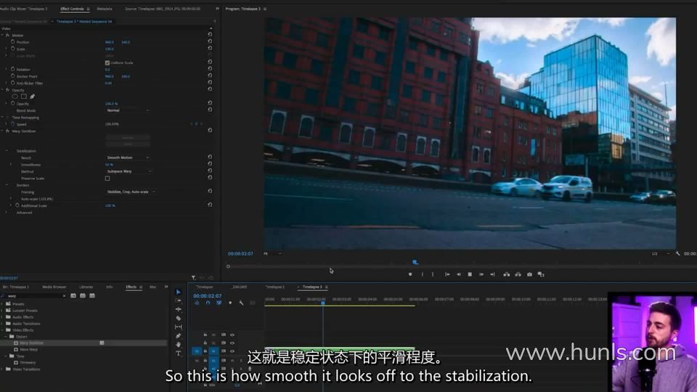Reset the Position parameter
The width and height of the screenshot is (697, 392).
coord(210,41)
